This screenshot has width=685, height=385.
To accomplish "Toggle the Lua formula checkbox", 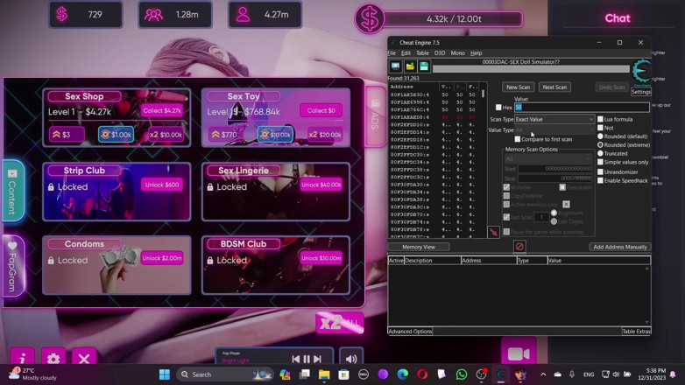I will 600,119.
